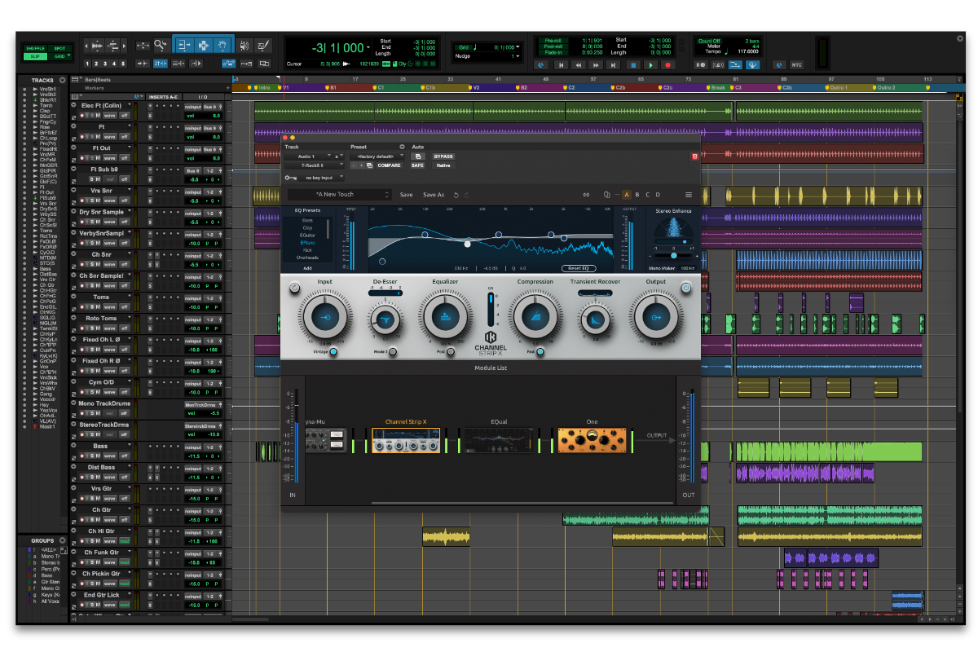
Task: Toggle the Equalizer Post switch
Action: [x=451, y=352]
